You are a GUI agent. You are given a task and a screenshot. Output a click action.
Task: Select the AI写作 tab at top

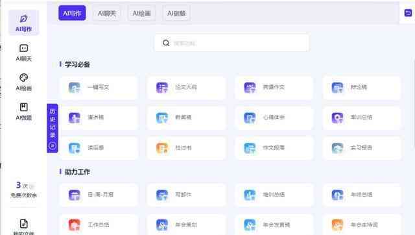click(72, 13)
